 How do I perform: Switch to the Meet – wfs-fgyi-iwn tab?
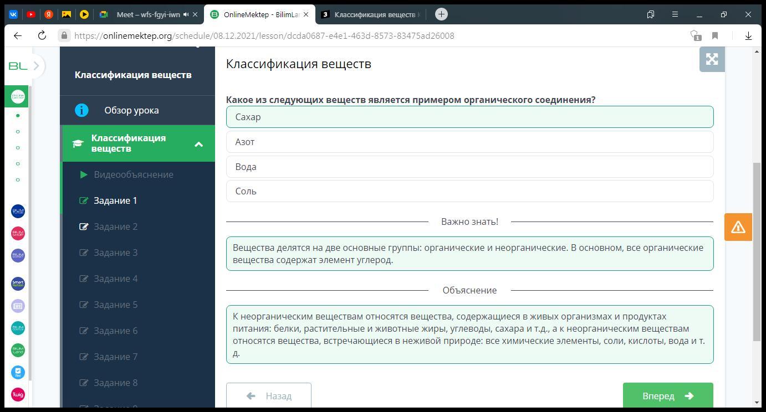148,14
